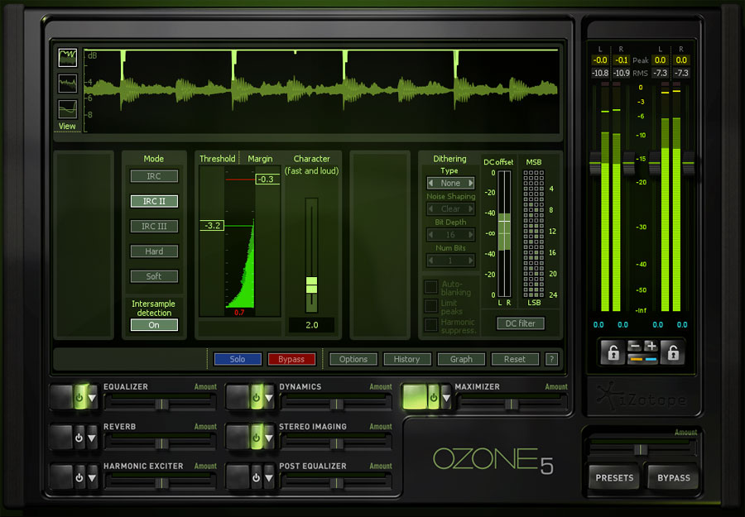Screen dimensions: 745x517
Task: Open the Options panel
Action: (x=353, y=359)
